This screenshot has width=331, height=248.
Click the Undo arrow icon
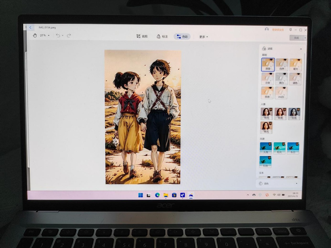pos(58,36)
